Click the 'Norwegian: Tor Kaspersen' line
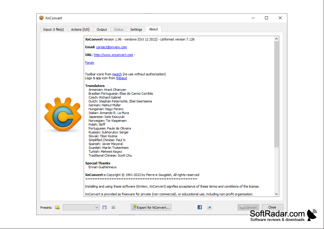 (107, 121)
